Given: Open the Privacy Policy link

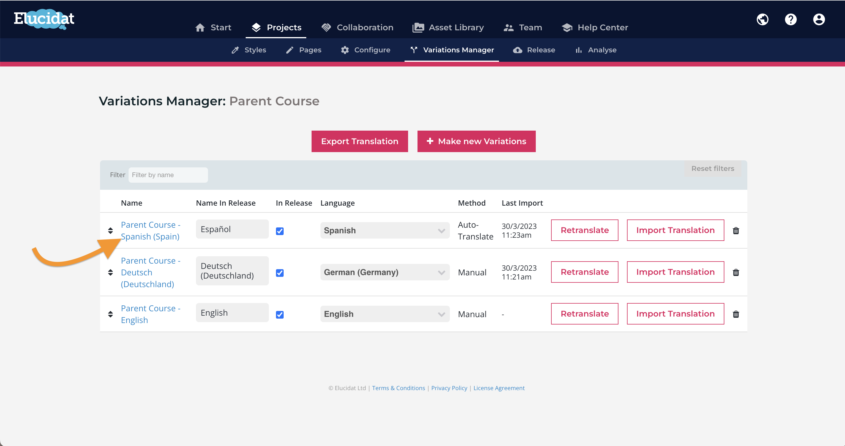Looking at the screenshot, I should coord(449,388).
